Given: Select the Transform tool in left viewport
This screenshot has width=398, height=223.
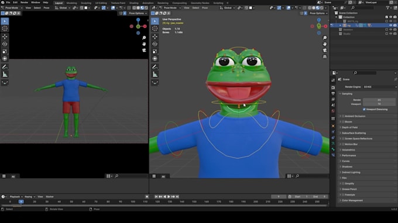Looking at the screenshot, I should tap(5, 58).
